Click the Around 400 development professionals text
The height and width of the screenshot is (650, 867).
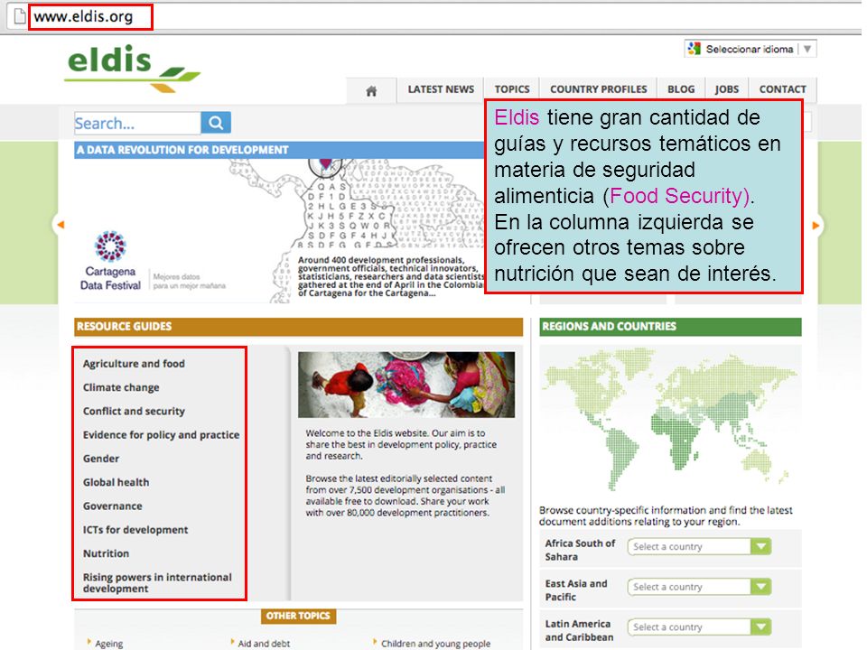click(391, 276)
